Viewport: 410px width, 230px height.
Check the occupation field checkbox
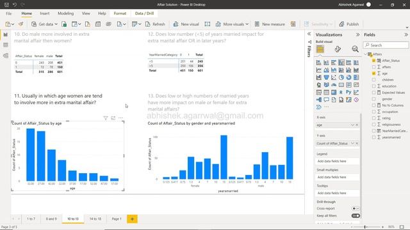coord(373,112)
